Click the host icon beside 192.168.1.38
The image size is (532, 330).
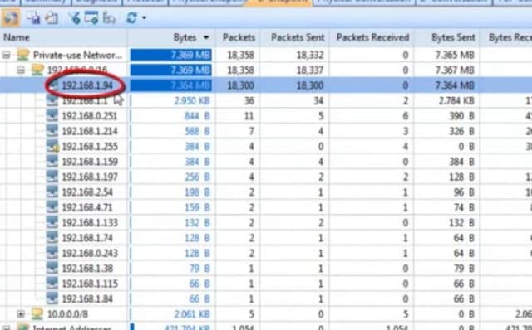click(x=52, y=268)
